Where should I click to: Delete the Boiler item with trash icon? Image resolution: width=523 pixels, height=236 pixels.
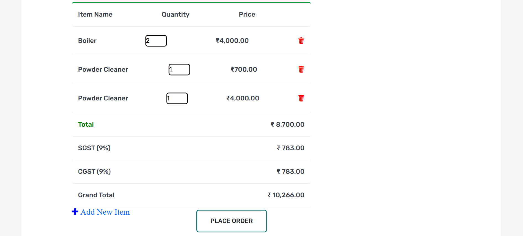point(301,41)
